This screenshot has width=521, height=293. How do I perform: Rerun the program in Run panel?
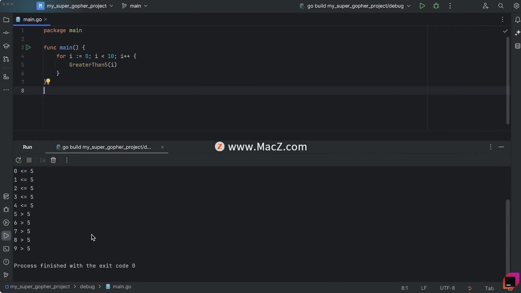[x=18, y=160]
